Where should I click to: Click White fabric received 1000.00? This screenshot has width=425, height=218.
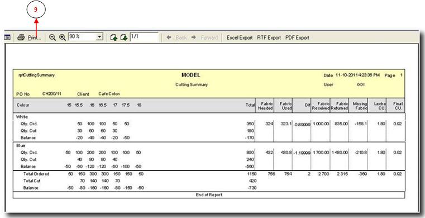321,124
